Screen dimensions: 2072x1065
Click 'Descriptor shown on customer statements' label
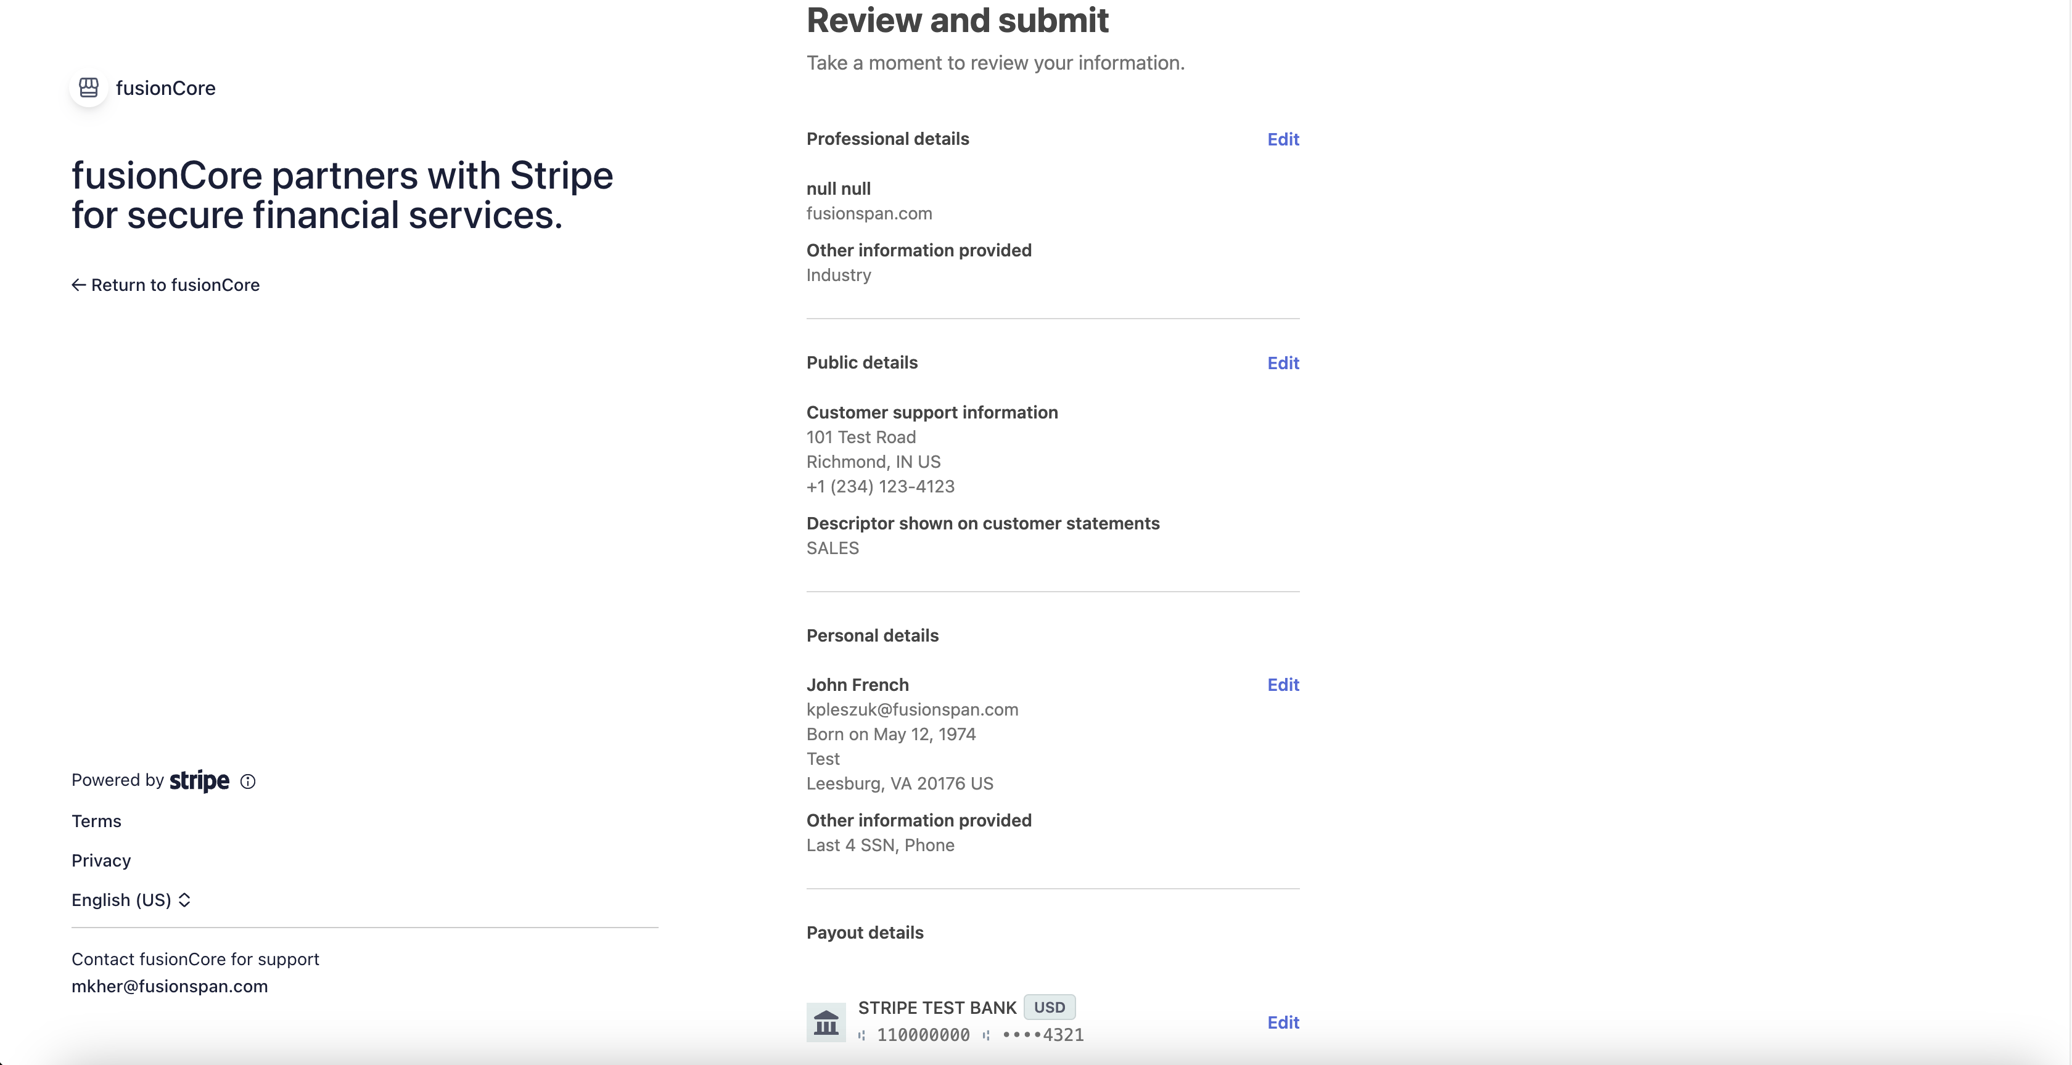(983, 523)
